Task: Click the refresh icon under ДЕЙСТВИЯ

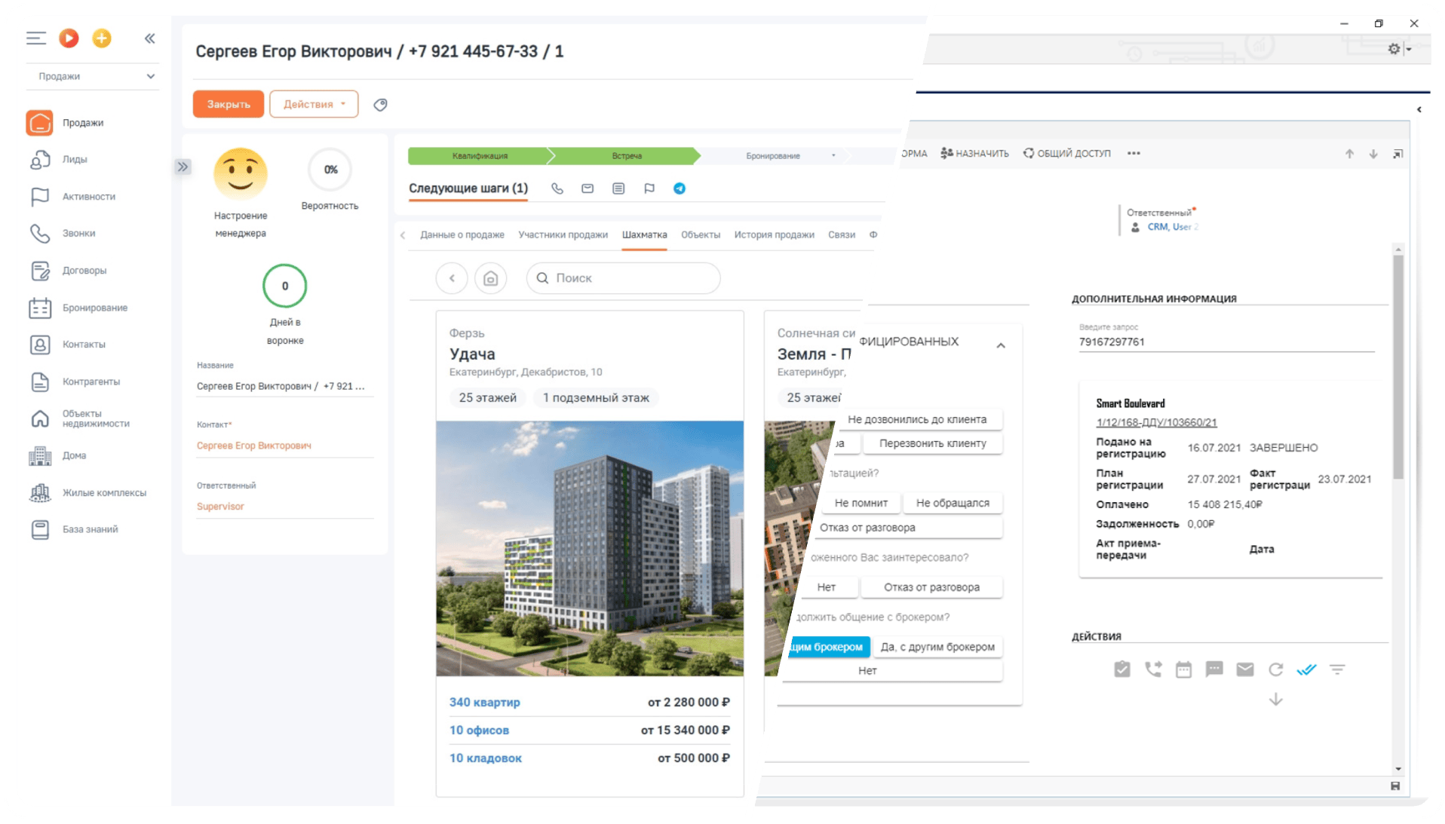Action: 1276,669
